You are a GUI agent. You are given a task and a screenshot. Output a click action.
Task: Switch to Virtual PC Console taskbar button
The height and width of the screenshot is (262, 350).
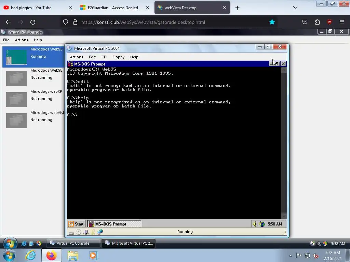(73, 243)
